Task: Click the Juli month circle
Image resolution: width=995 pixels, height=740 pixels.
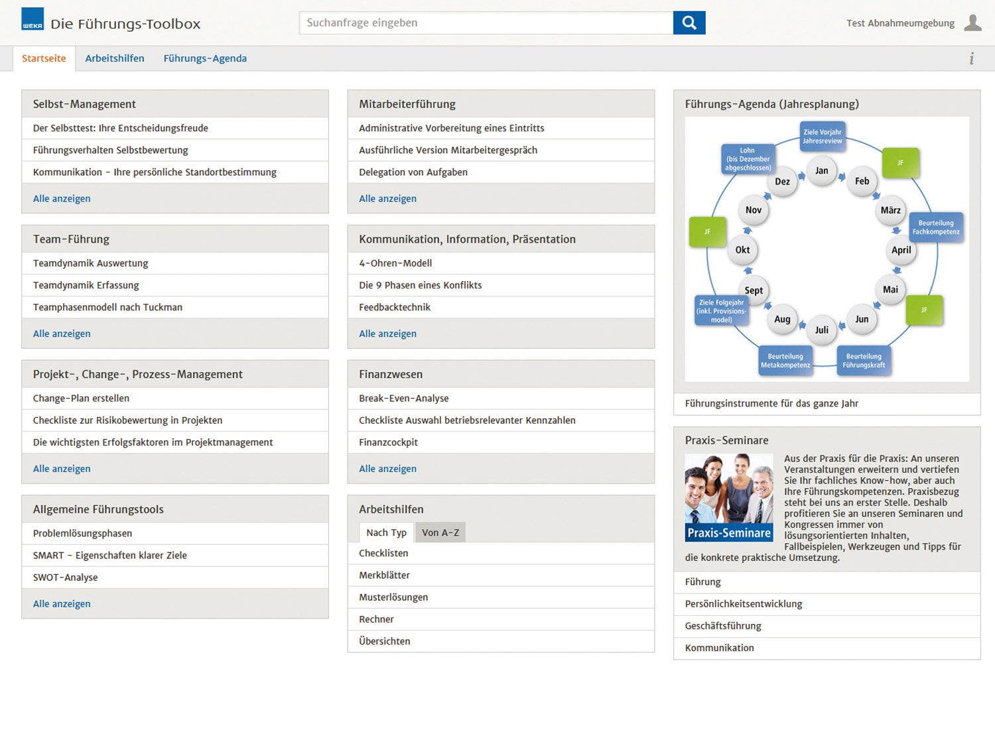Action: tap(822, 330)
